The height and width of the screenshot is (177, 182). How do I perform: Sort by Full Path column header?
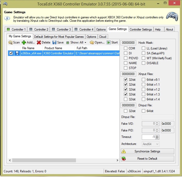click(97, 48)
